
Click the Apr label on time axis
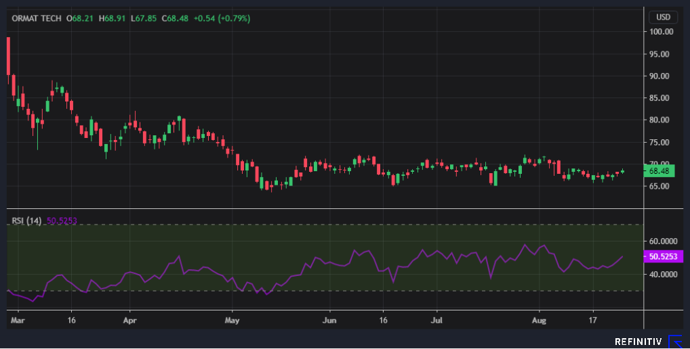click(x=130, y=321)
